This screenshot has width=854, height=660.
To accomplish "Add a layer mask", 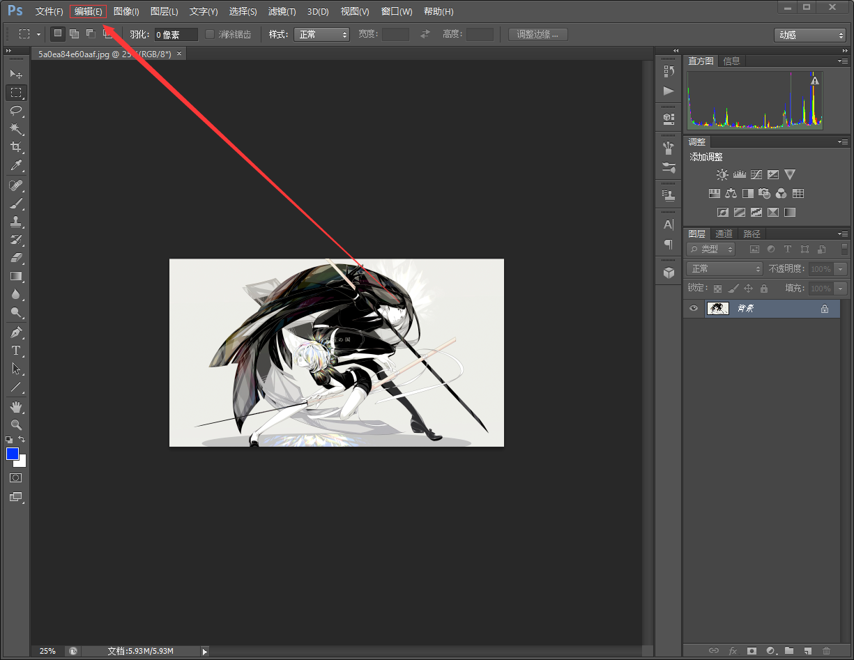I will click(752, 651).
